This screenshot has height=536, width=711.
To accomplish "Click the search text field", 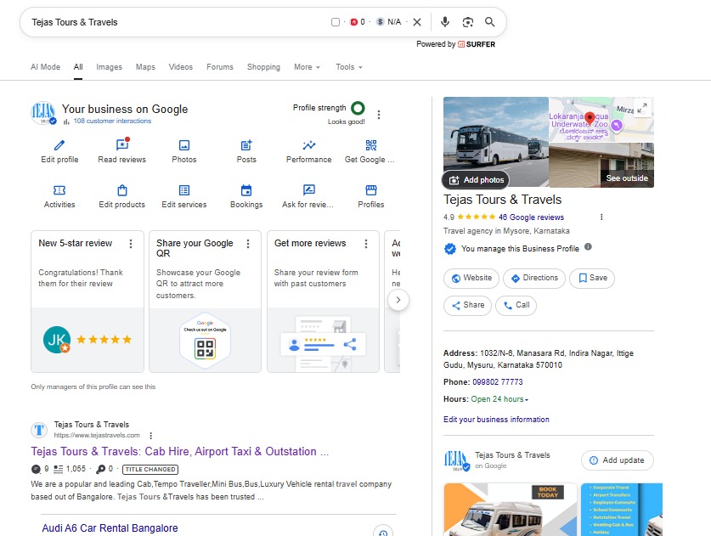I will pyautogui.click(x=177, y=22).
